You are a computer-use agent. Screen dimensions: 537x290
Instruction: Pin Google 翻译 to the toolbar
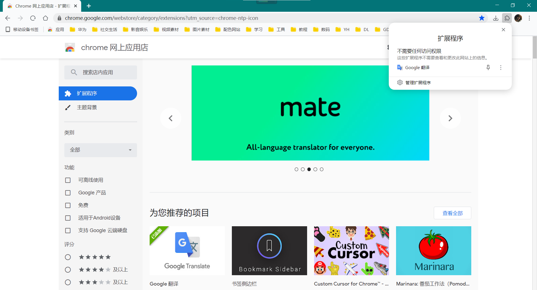coord(488,67)
